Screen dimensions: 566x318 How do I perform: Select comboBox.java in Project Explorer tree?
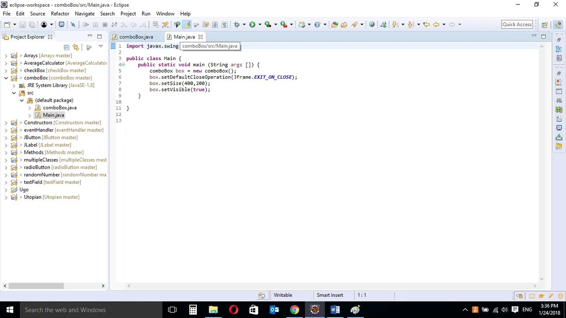click(x=60, y=108)
